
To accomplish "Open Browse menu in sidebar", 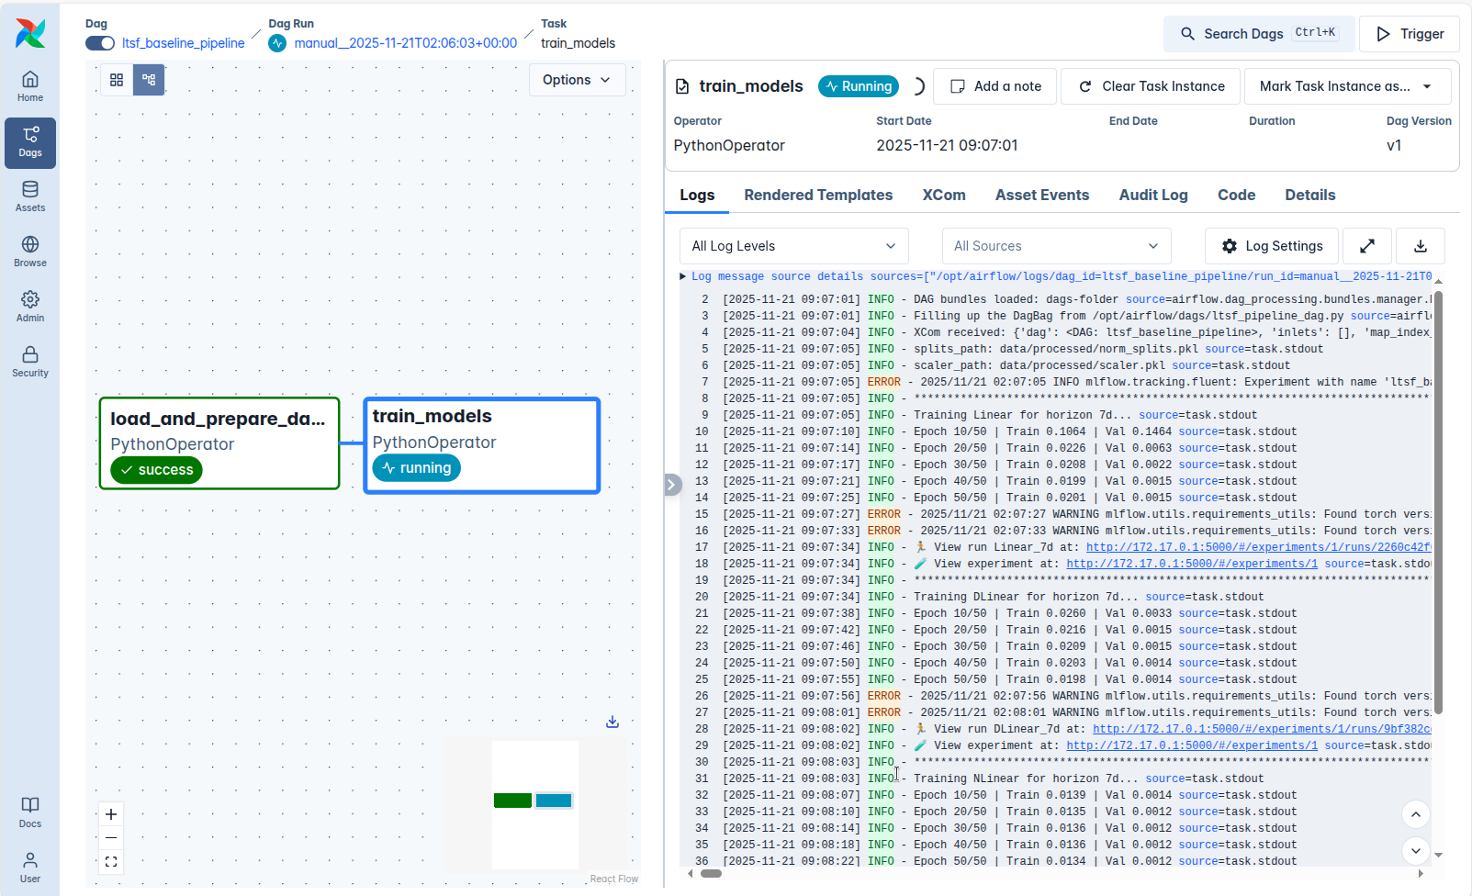I will click(x=30, y=252).
